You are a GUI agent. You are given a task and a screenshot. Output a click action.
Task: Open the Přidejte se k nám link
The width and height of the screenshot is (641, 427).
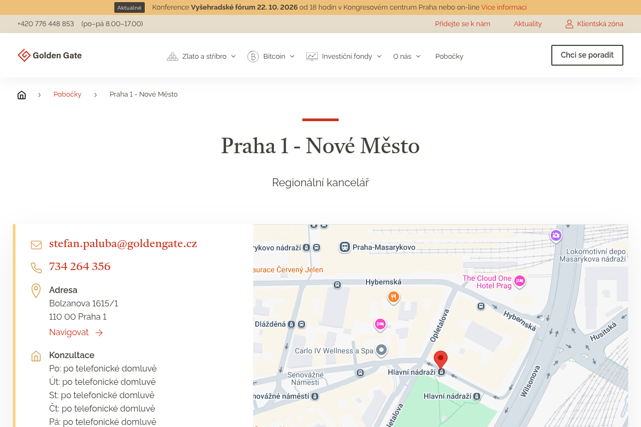pyautogui.click(x=463, y=24)
